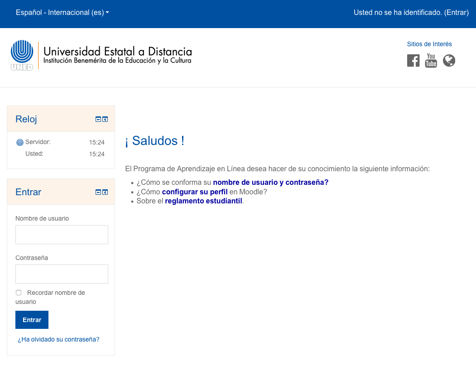Click the globe icon under Sitios de Interés

(x=449, y=60)
